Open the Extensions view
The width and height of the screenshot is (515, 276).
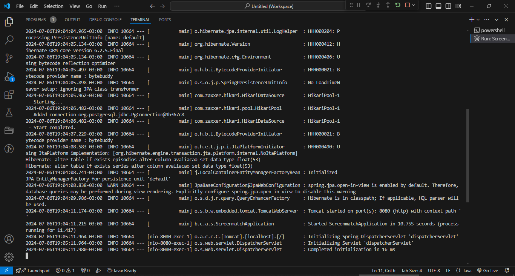coord(9,94)
